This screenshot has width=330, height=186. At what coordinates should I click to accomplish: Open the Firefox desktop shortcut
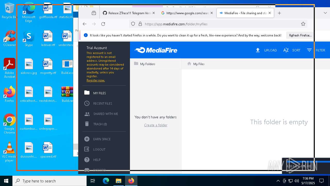click(10, 94)
